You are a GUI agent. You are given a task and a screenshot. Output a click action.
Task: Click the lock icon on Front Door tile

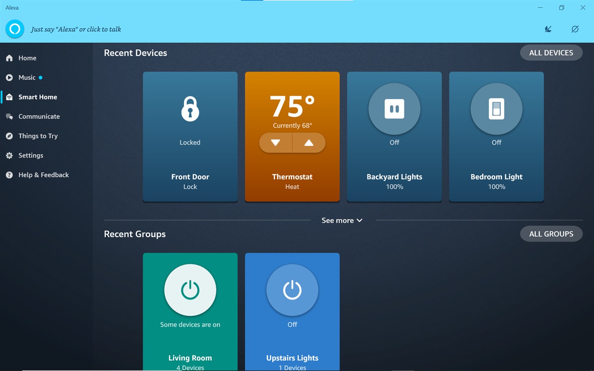point(190,109)
